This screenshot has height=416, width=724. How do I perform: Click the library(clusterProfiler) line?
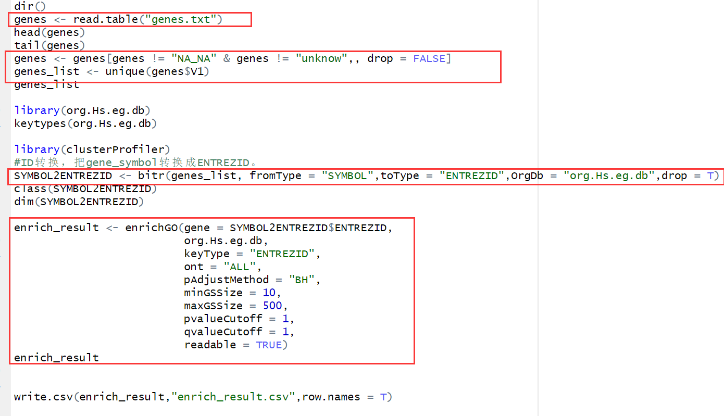(92, 149)
